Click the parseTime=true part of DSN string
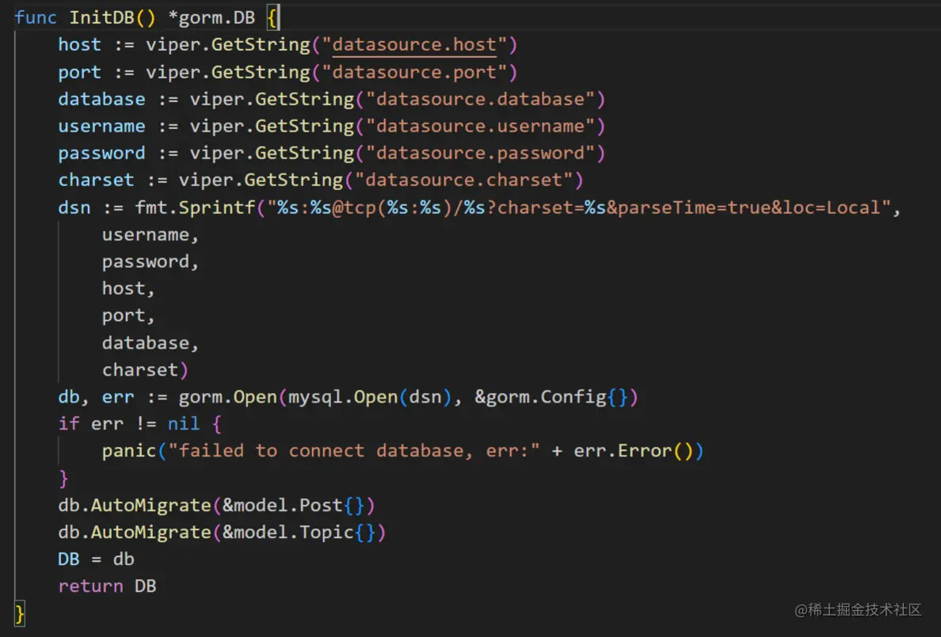This screenshot has width=941, height=637. [x=695, y=208]
